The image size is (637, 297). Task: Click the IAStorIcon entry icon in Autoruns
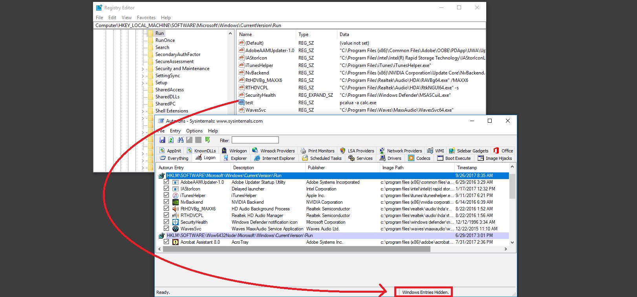(176, 189)
